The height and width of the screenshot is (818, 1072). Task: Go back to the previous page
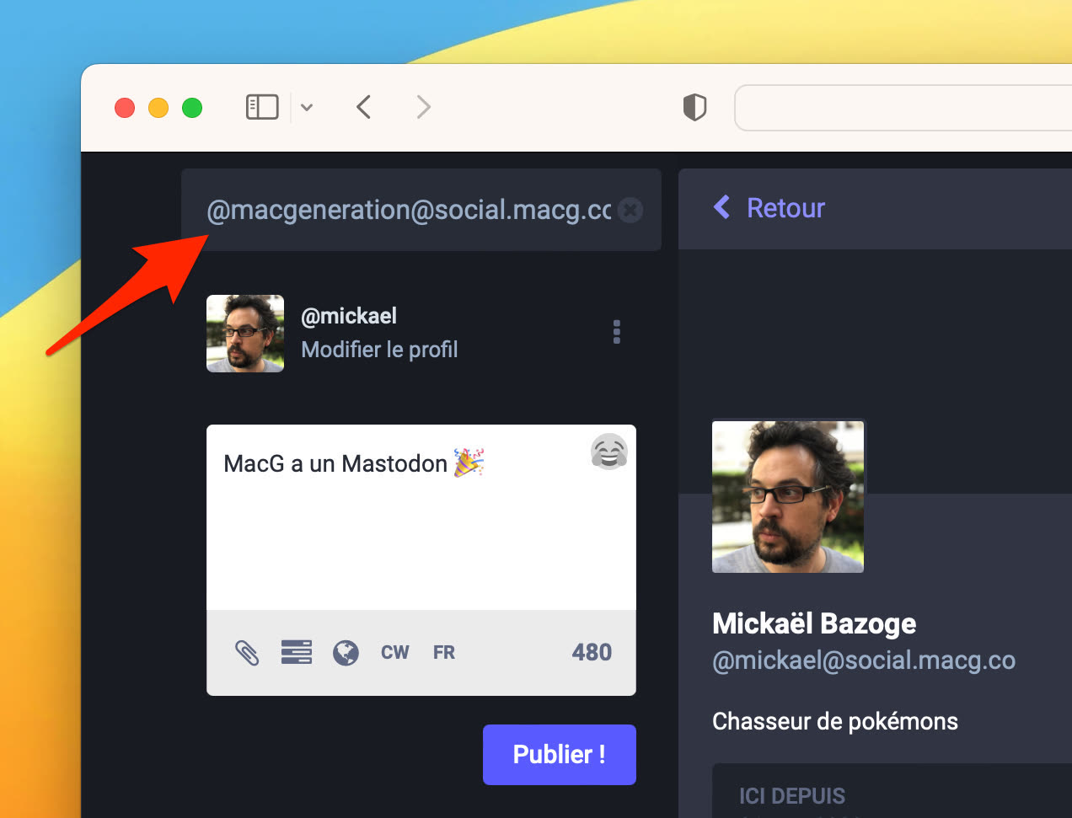pyautogui.click(x=363, y=107)
